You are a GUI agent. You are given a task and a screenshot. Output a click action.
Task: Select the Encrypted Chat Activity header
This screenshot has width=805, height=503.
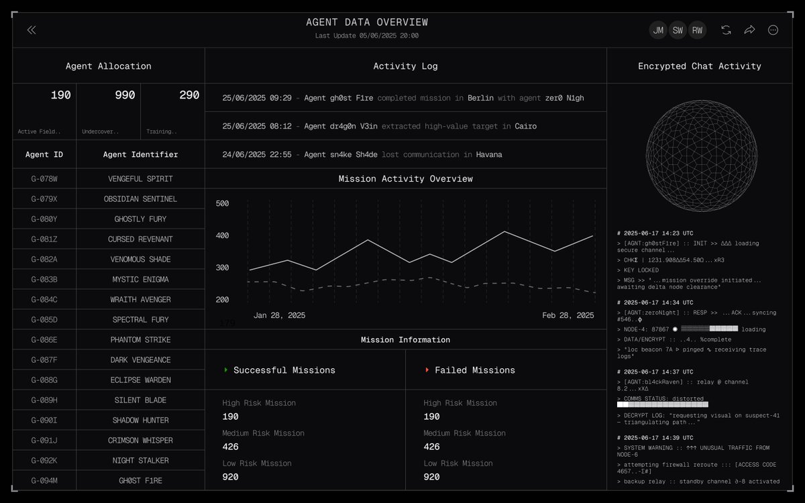click(x=699, y=66)
